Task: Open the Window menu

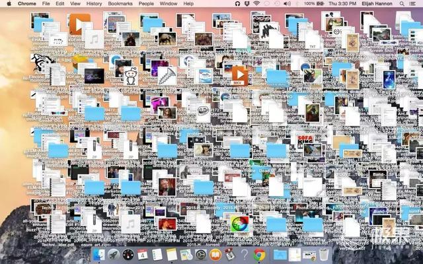Action: [x=169, y=3]
